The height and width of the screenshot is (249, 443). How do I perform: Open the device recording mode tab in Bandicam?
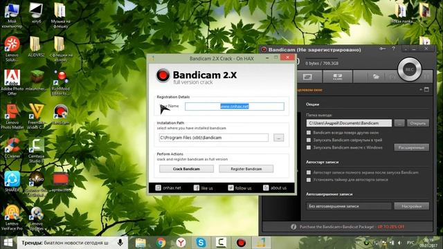point(337,77)
